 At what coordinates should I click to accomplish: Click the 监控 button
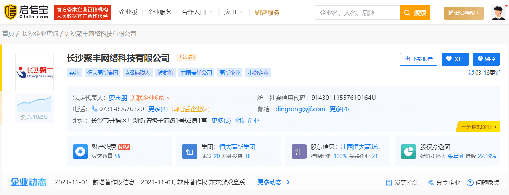486,59
